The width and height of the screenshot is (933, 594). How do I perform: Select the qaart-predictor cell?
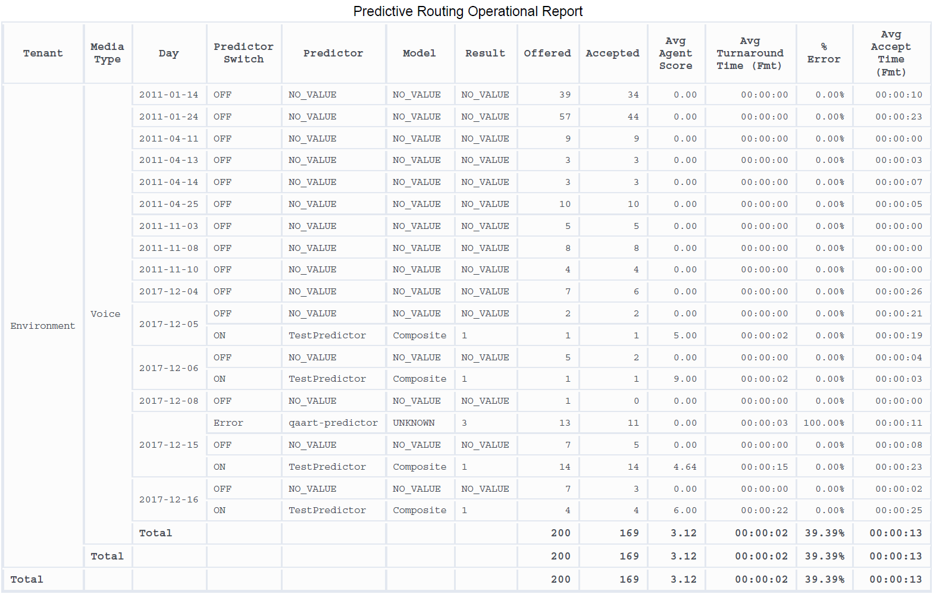[x=333, y=423]
